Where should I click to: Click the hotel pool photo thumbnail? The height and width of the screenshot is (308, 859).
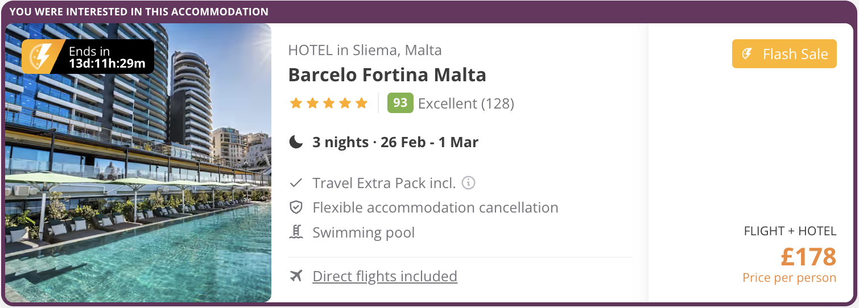click(x=138, y=163)
